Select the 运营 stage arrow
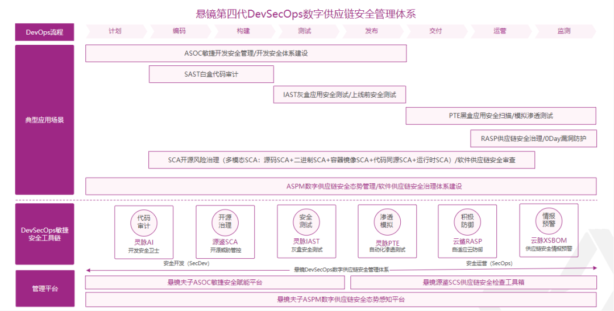This screenshot has height=311, width=614. tap(501, 31)
